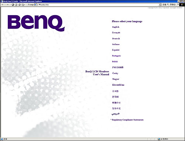Select English language

(116, 27)
